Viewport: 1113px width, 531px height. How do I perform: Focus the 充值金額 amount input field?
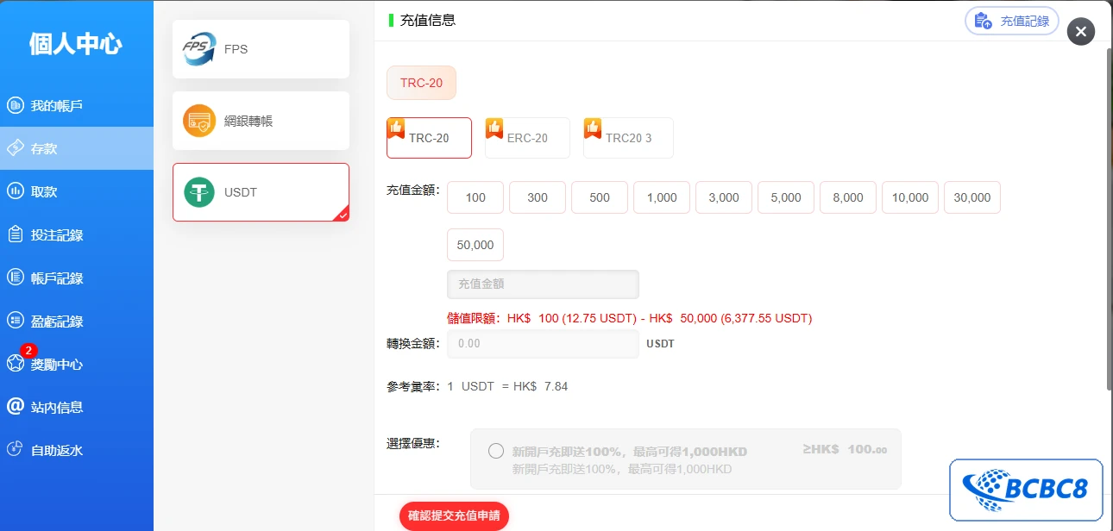(543, 284)
